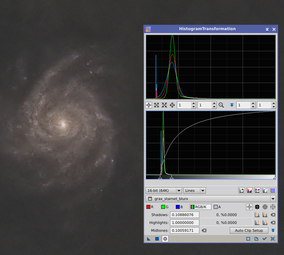This screenshot has width=284, height=255.
Task: Click the New Instance triangle icon
Action: [x=149, y=239]
